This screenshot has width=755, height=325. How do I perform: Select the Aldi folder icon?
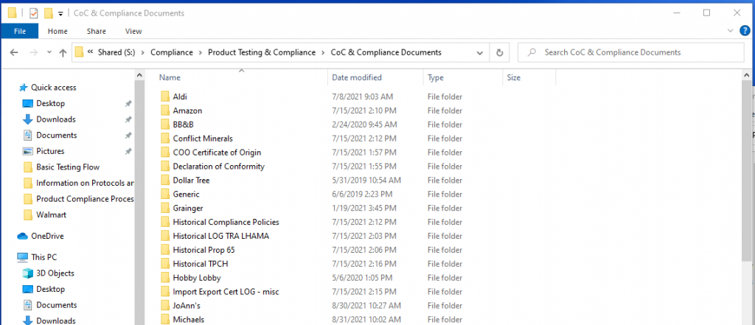pos(165,97)
